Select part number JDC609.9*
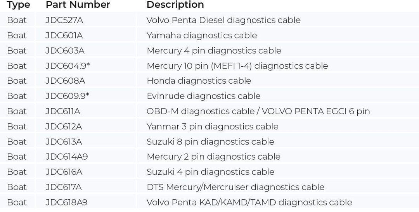 pyautogui.click(x=67, y=96)
